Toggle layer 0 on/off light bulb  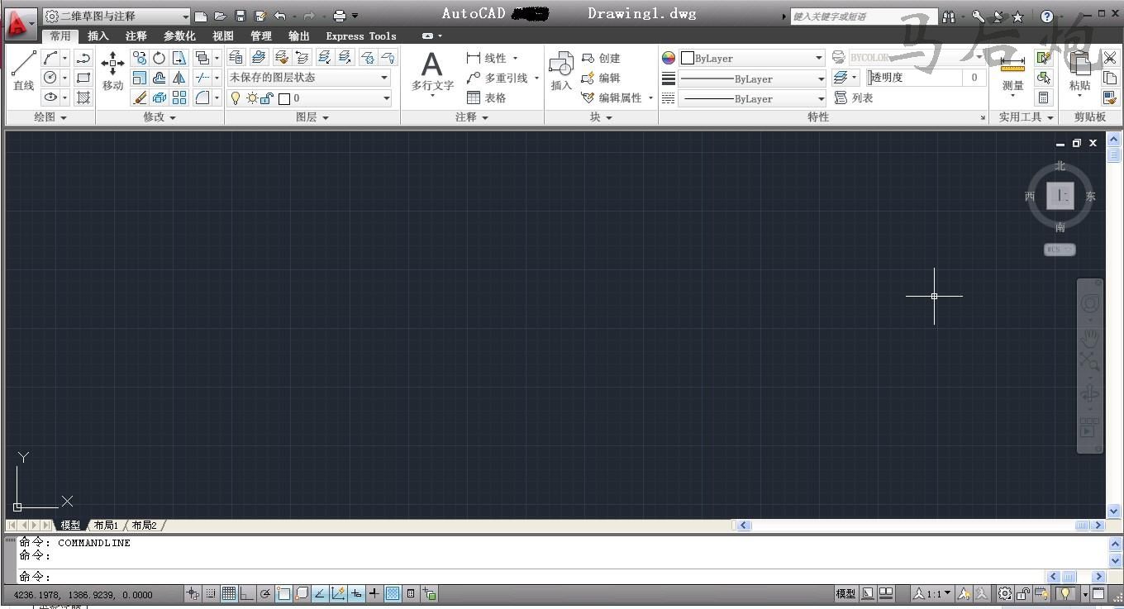(236, 98)
